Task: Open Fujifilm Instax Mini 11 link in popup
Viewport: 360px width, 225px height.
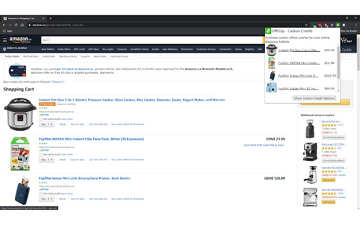Action: (x=298, y=88)
